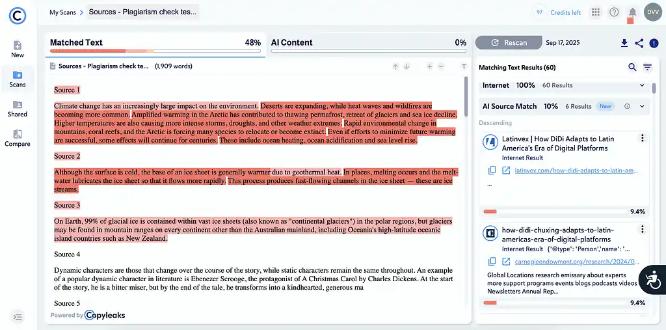The width and height of the screenshot is (666, 330).
Task: Toggle text-only view with T icon
Action: point(464,66)
